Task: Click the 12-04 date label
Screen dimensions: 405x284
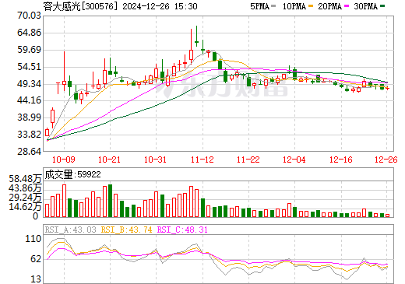Action: point(294,160)
